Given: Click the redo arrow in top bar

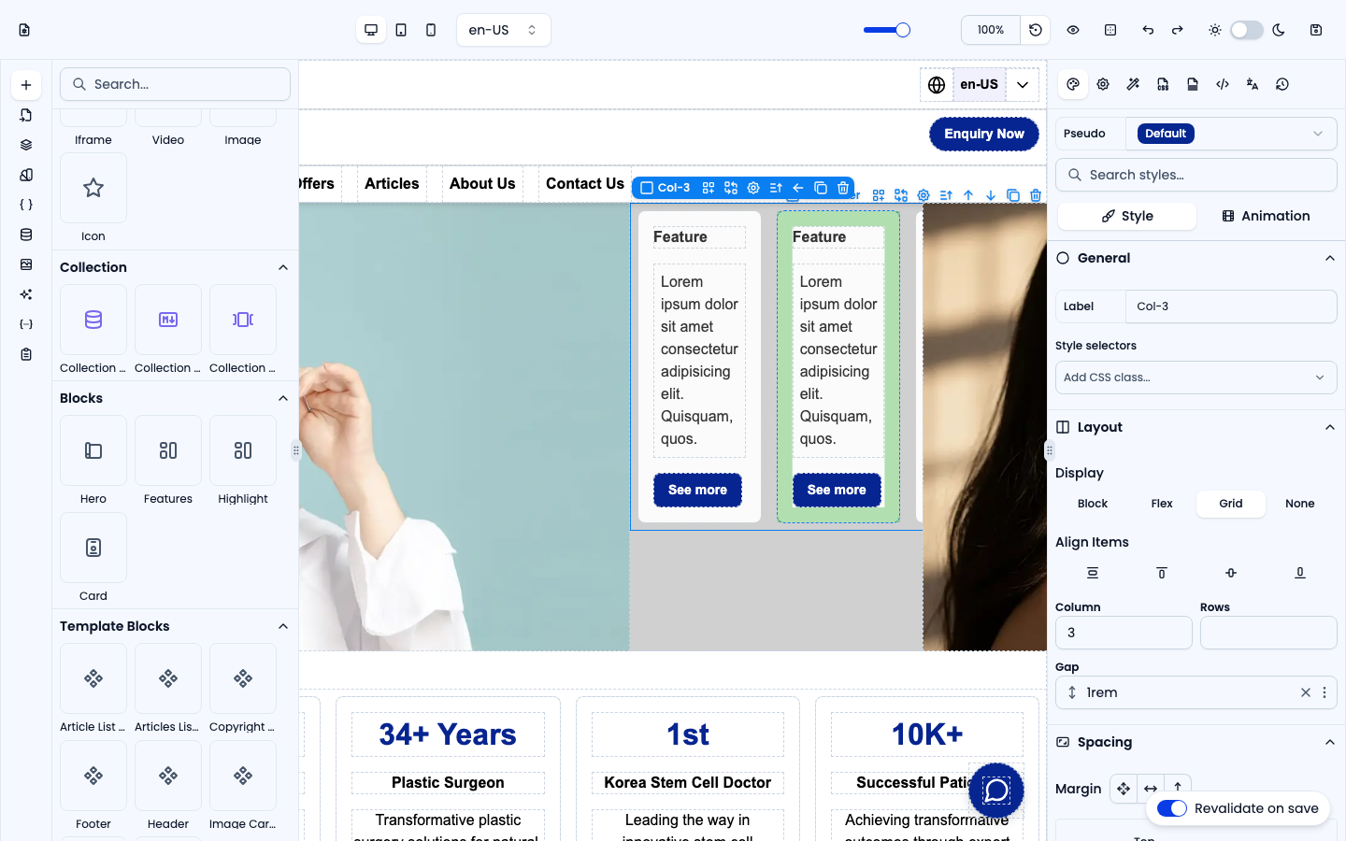Looking at the screenshot, I should coord(1178,30).
